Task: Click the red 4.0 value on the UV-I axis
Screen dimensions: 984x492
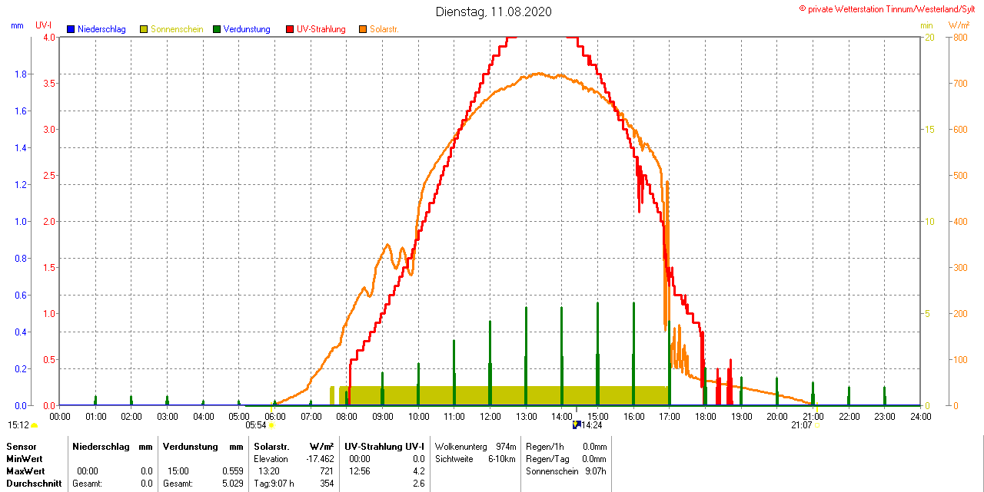Action: (x=50, y=37)
